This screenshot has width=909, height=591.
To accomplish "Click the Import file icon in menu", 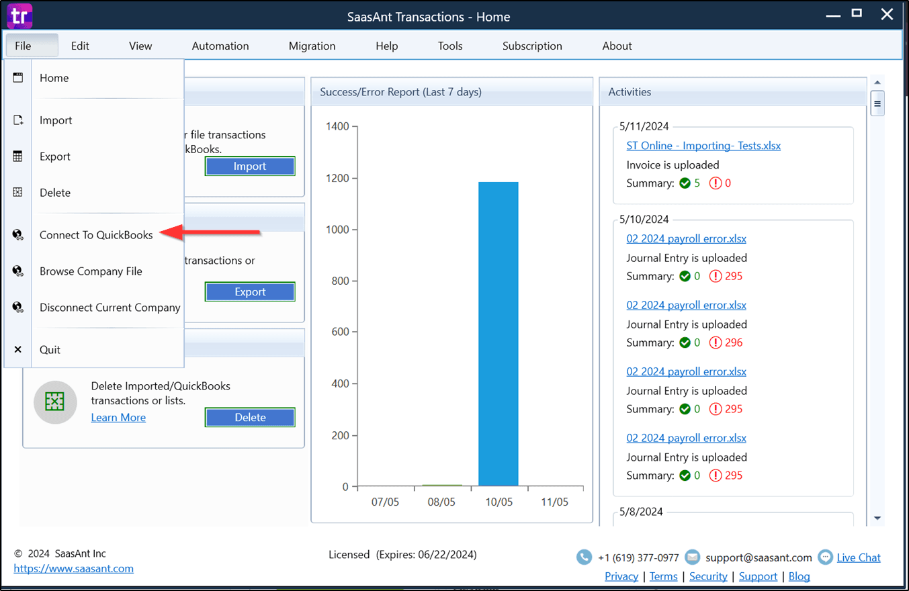I will click(x=18, y=120).
